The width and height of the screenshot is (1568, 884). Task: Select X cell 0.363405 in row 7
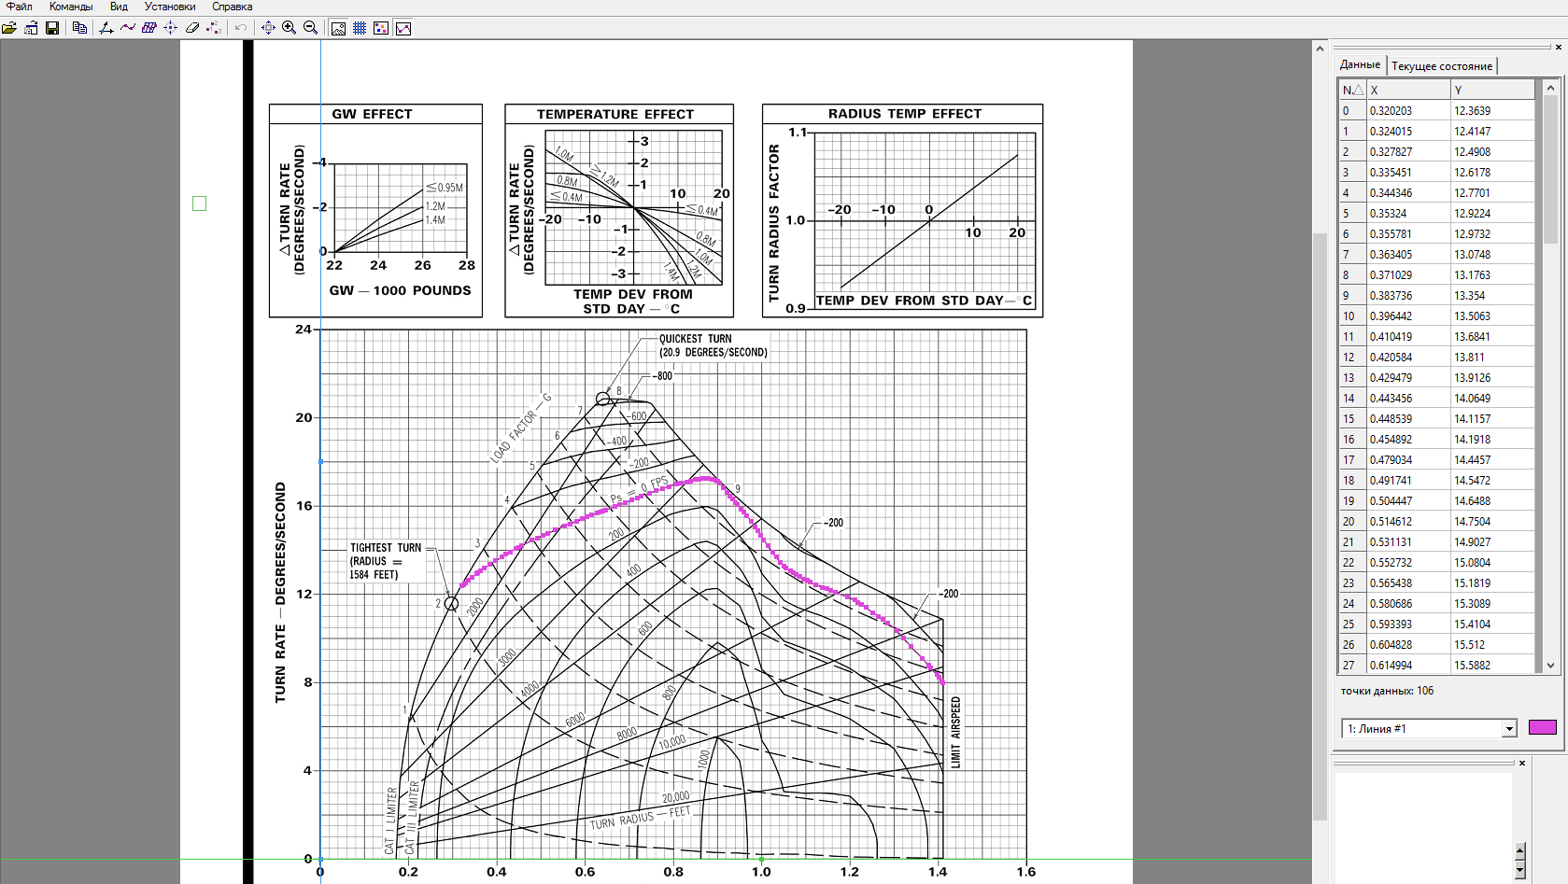coord(1408,254)
